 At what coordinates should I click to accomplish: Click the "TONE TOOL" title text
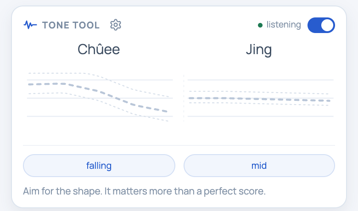[71, 25]
